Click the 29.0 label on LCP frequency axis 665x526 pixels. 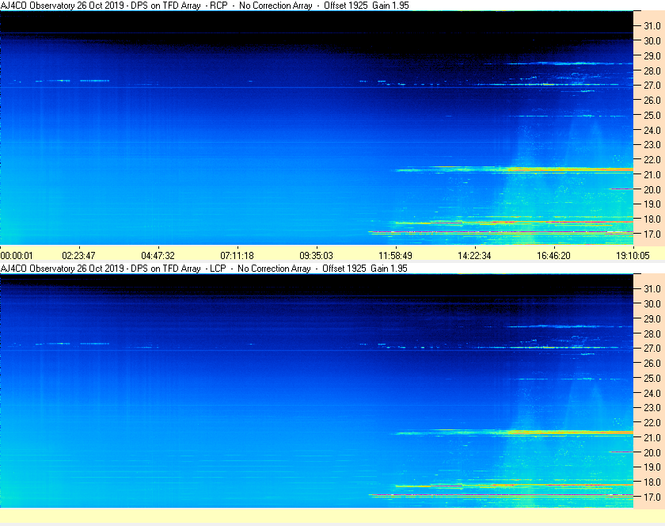[652, 318]
